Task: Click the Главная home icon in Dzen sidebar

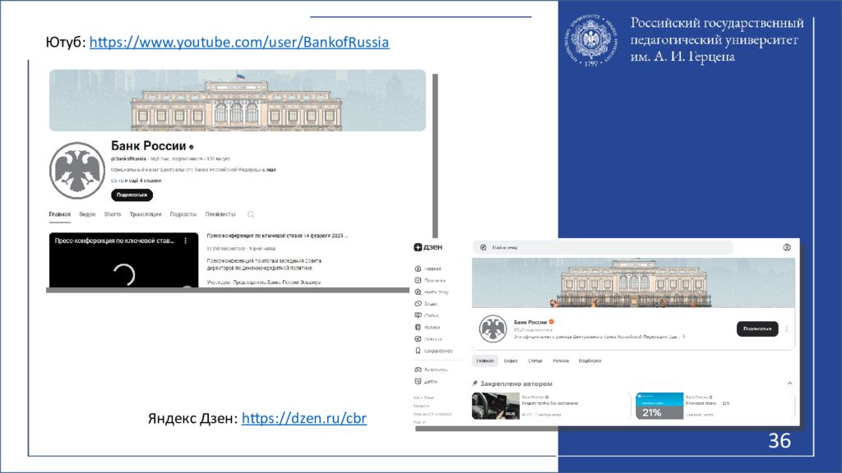Action: click(418, 269)
